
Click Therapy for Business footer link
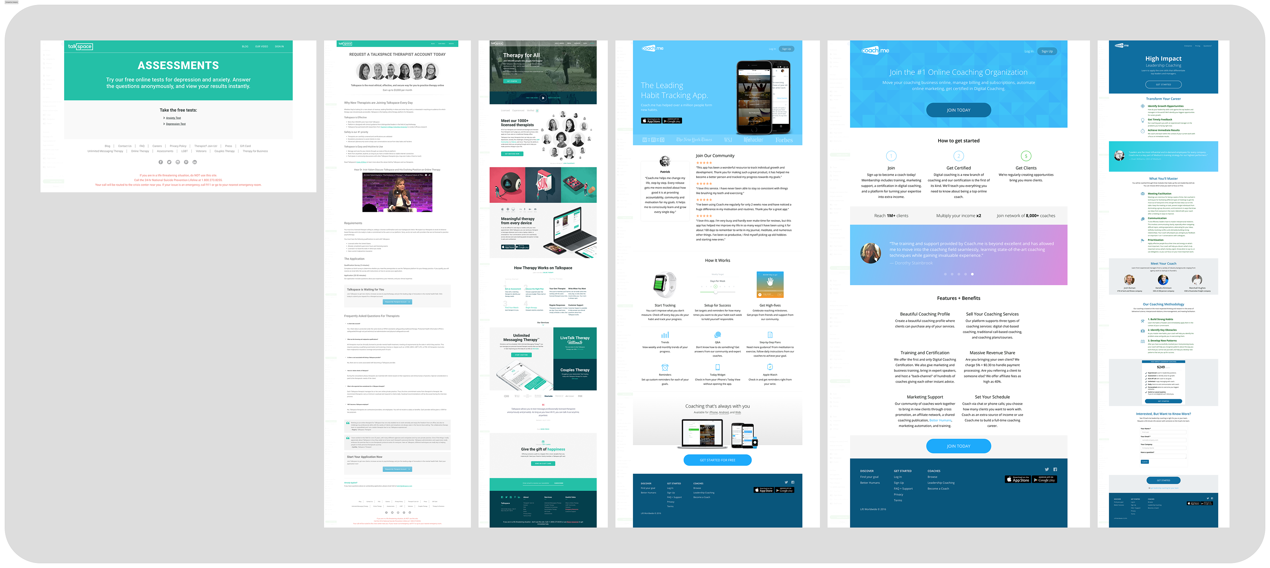click(255, 151)
